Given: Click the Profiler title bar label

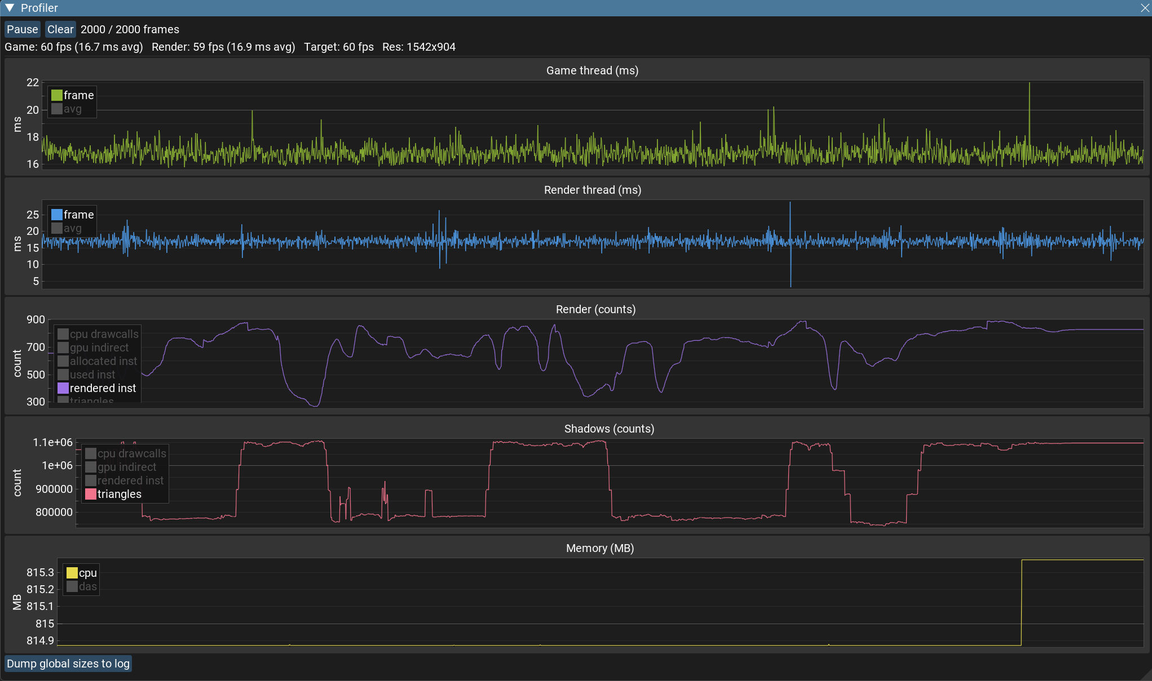Looking at the screenshot, I should pos(39,8).
